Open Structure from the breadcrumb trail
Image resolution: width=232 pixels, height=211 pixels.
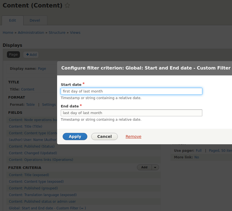coord(57,32)
